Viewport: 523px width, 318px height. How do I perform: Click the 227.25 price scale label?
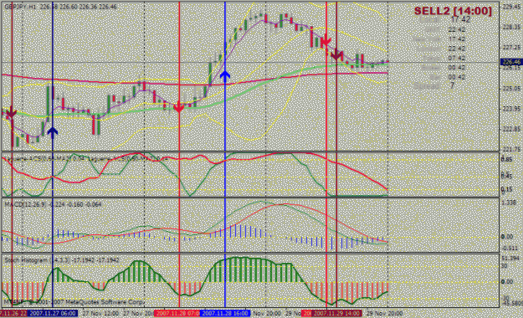coord(512,48)
